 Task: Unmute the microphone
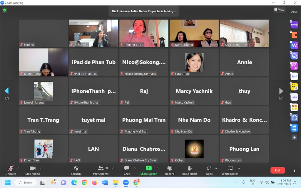pos(11,170)
